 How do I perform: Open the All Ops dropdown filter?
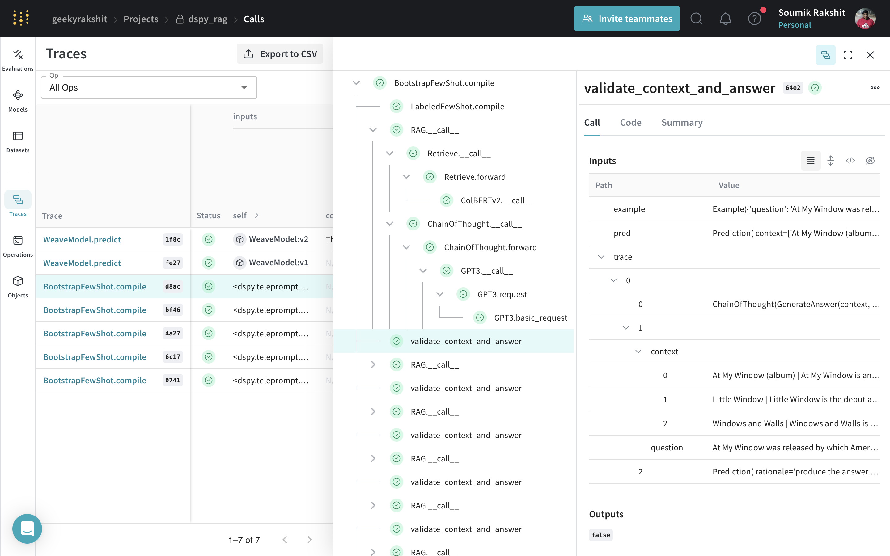point(149,88)
